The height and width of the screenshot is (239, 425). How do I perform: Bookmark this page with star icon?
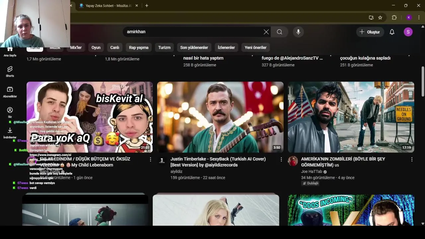[380, 18]
